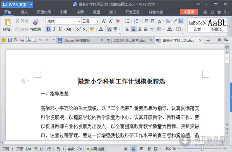Open Print Preview icon
The height and width of the screenshot is (152, 232).
35,40
